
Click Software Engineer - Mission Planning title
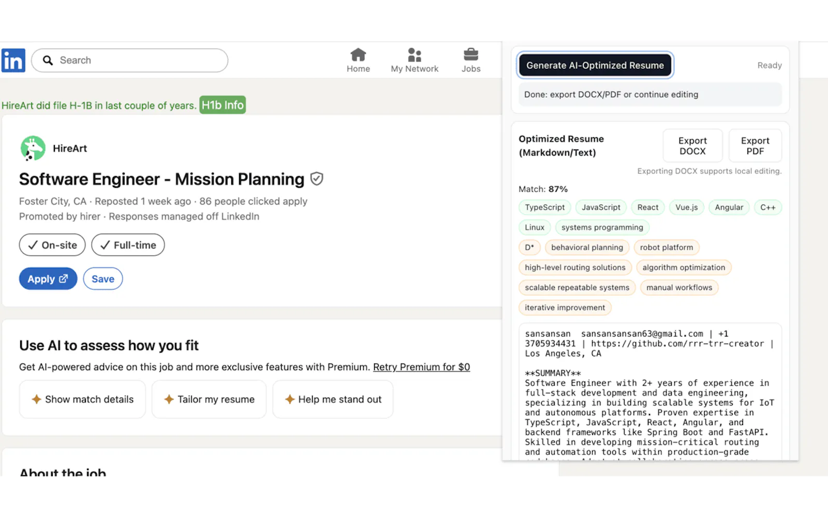(162, 179)
